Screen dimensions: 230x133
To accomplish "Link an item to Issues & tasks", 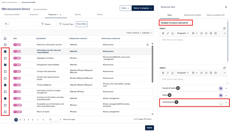I will click(x=221, y=88).
